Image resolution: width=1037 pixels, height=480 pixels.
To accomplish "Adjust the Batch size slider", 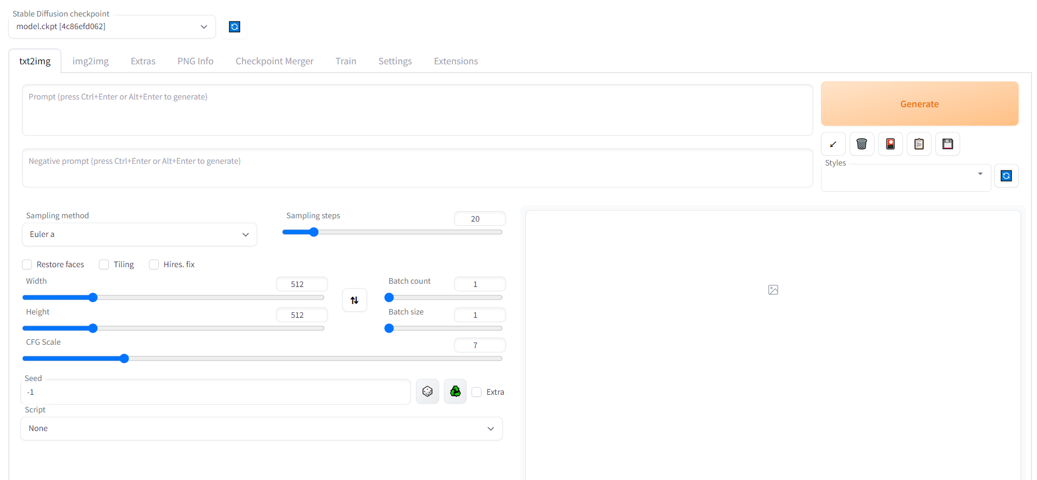I will pyautogui.click(x=443, y=328).
